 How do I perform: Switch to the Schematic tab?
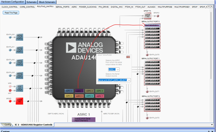(31, 2)
